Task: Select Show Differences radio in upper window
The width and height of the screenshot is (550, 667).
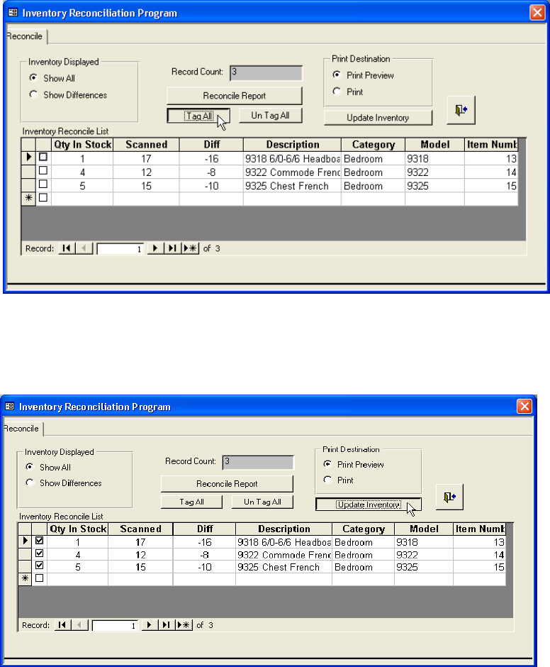Action: (33, 94)
